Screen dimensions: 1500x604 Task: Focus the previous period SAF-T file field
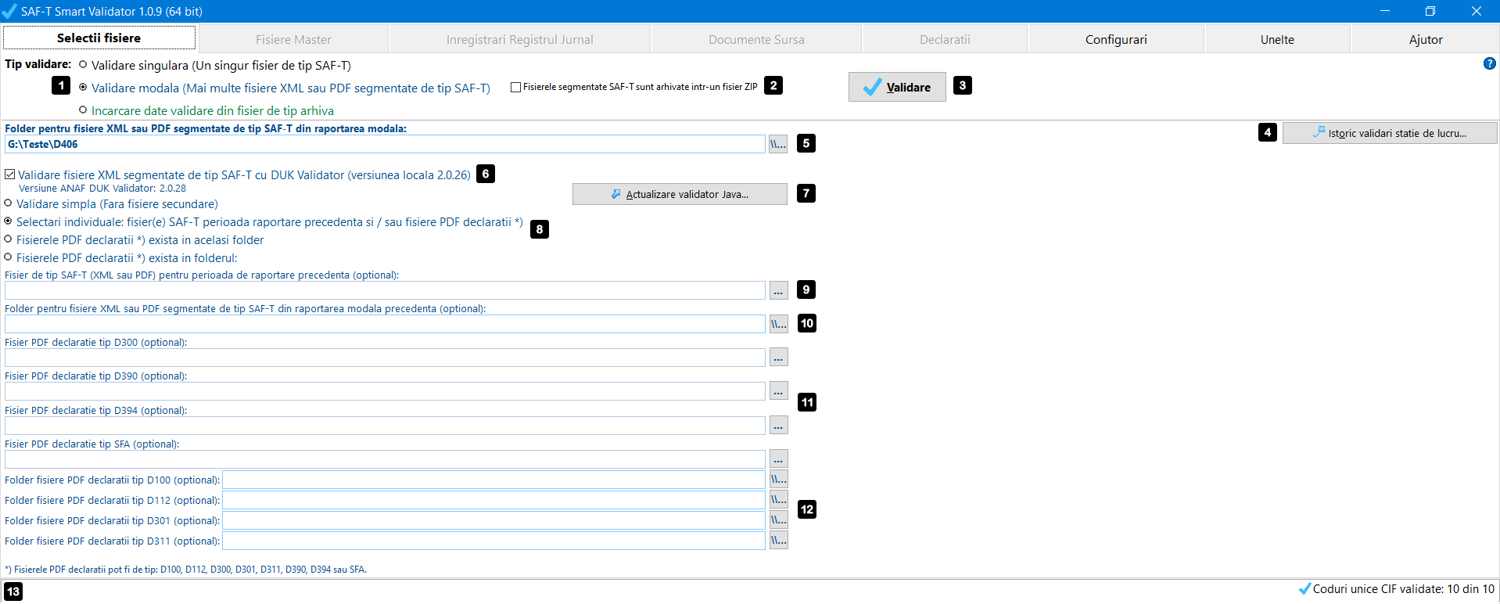[385, 290]
